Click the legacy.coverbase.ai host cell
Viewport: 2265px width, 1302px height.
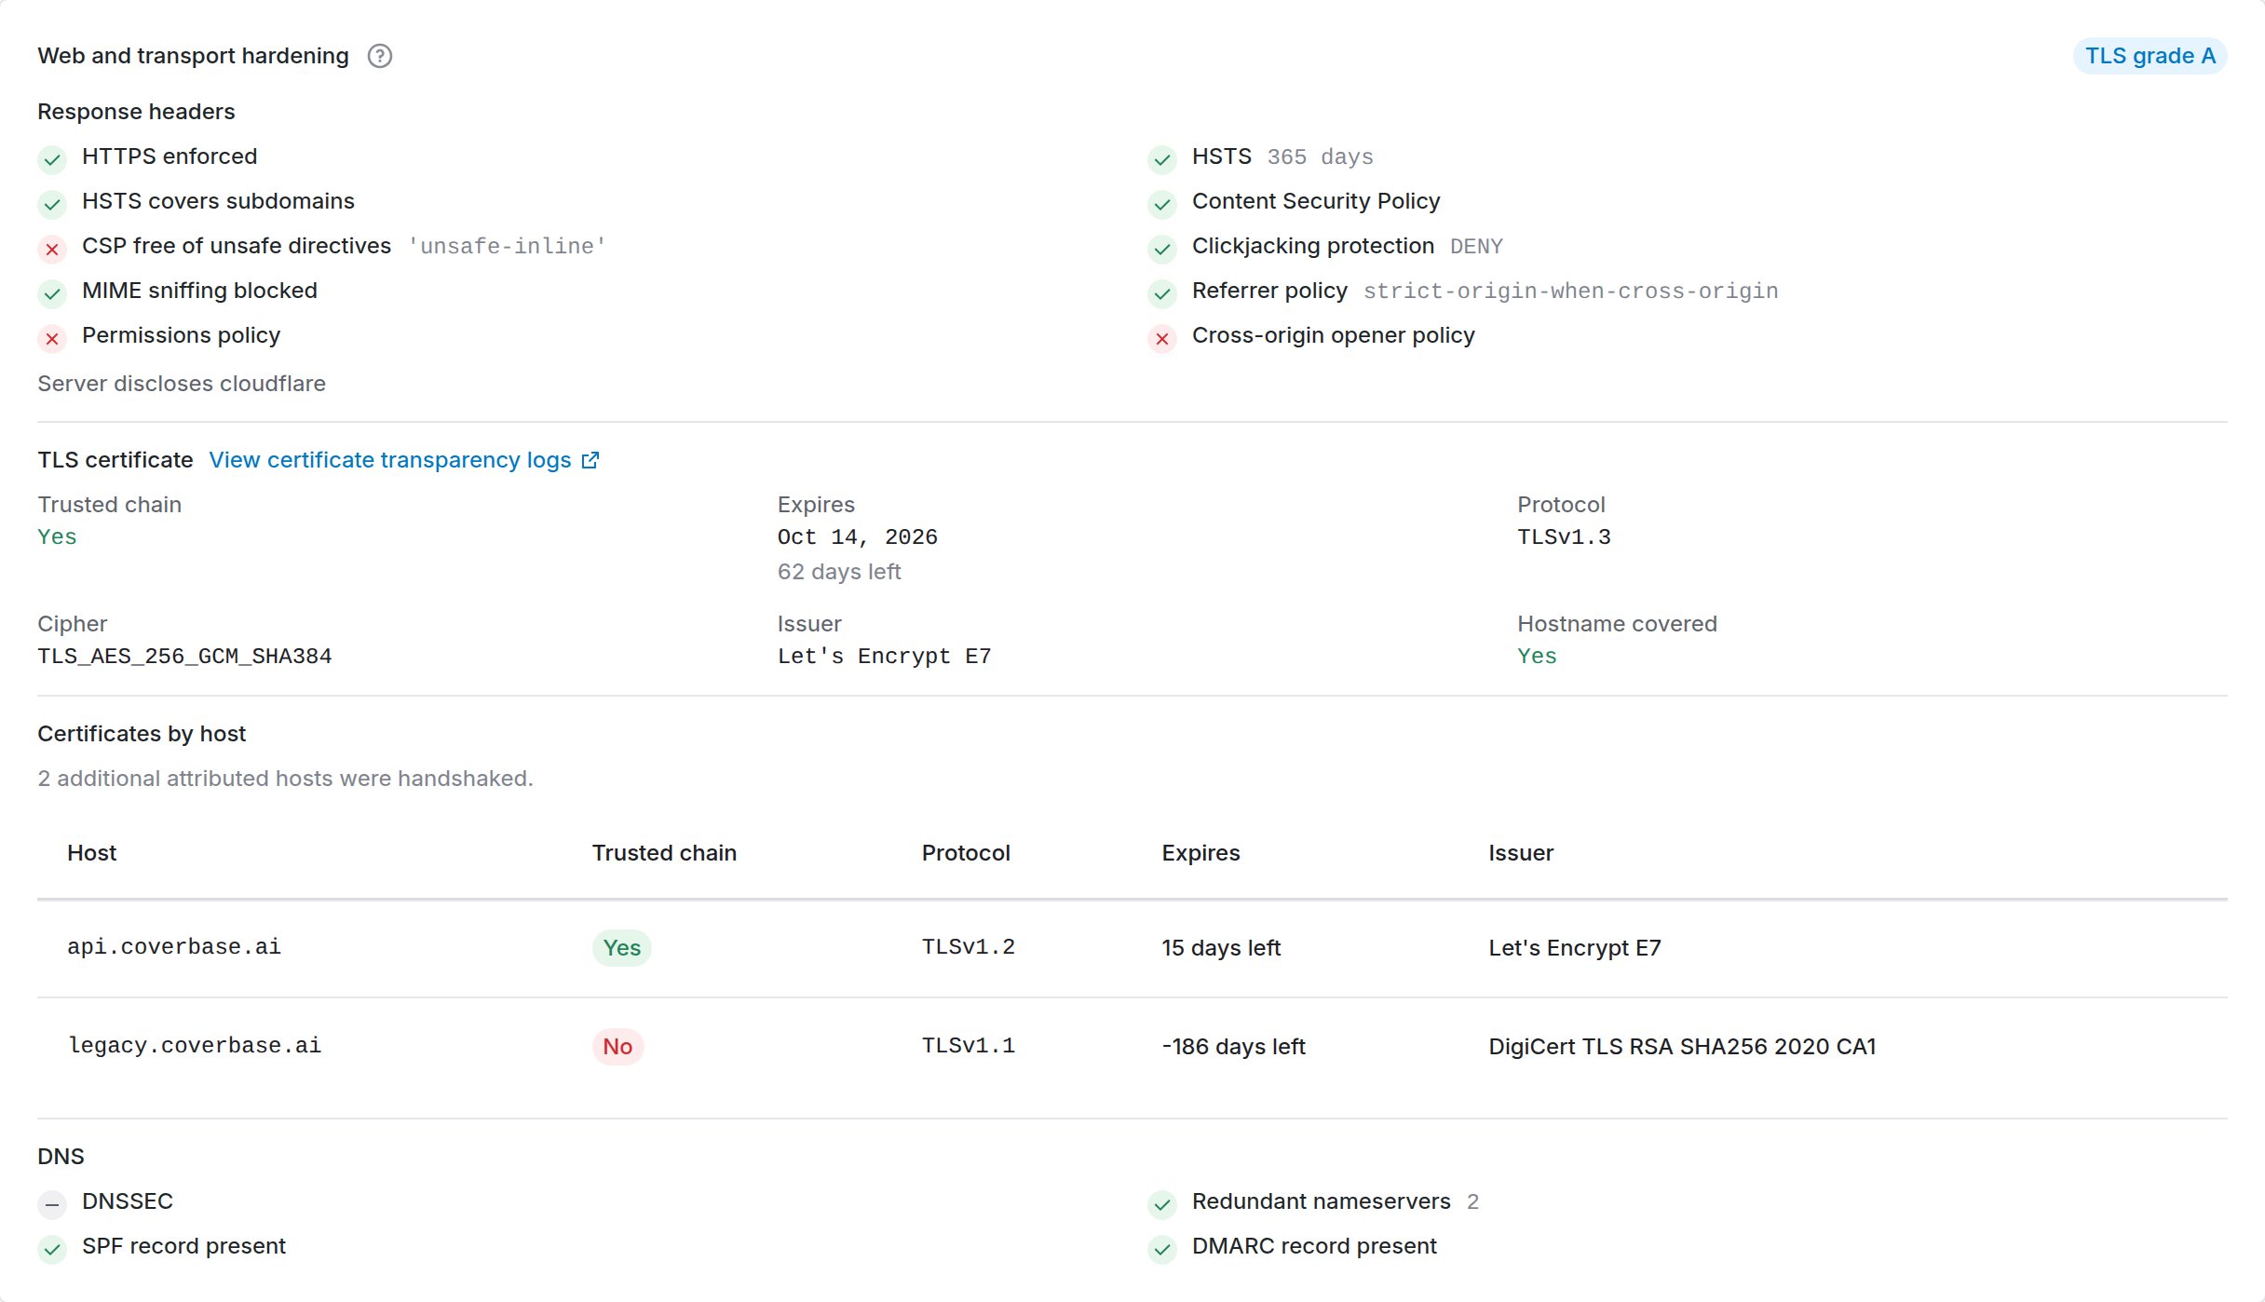coord(195,1046)
